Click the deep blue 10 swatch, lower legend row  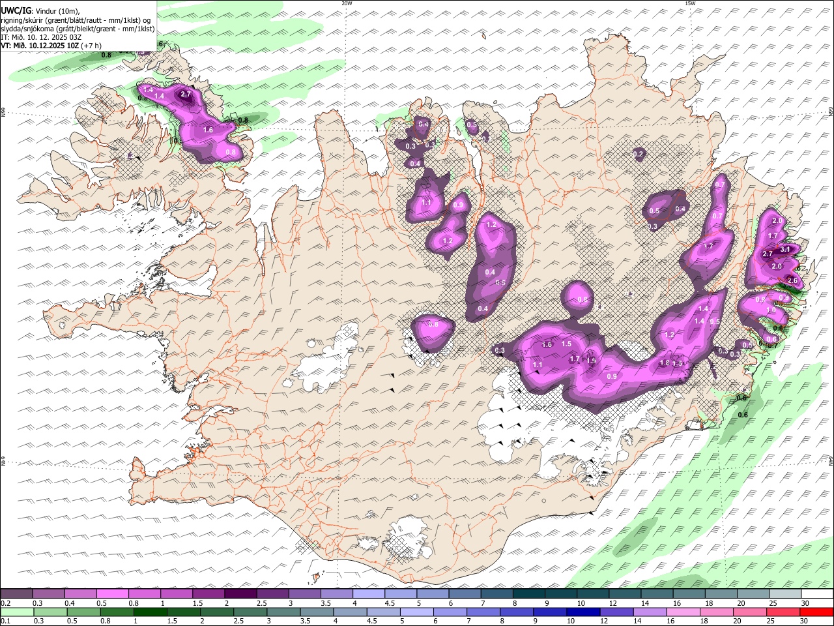pyautogui.click(x=582, y=612)
